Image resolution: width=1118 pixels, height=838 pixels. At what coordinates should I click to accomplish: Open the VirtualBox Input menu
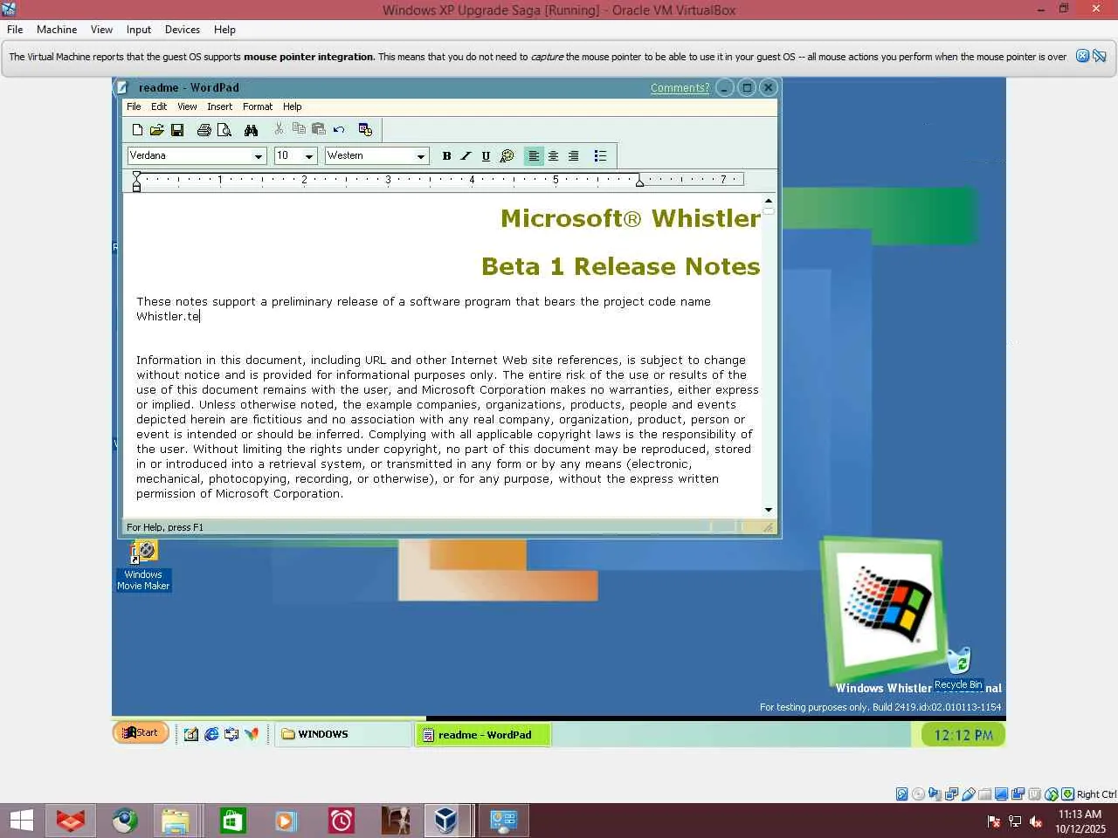click(139, 30)
